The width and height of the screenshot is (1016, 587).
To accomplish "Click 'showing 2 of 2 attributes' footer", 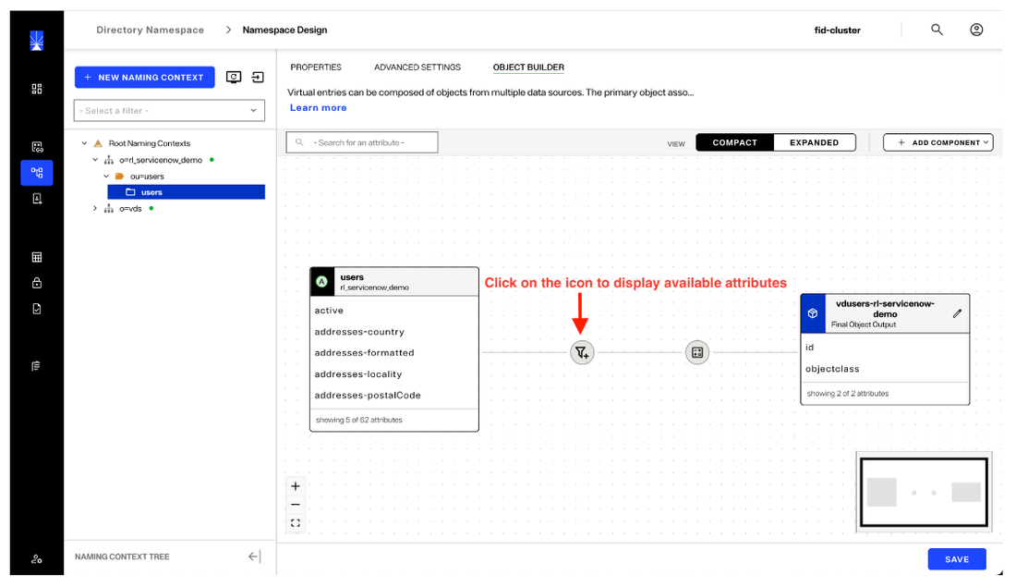I will point(848,394).
